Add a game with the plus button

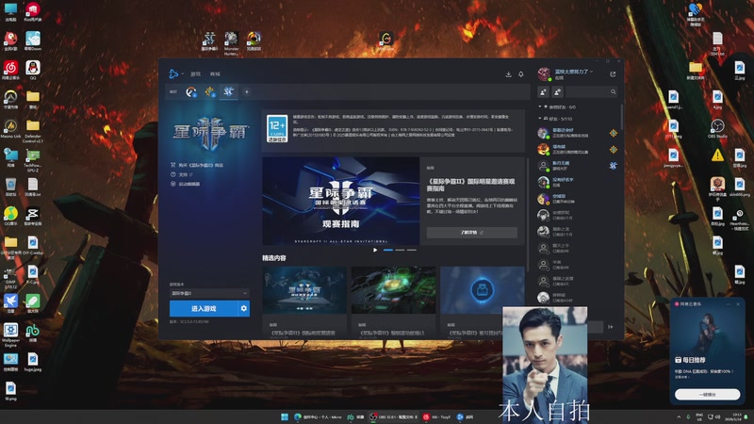(247, 91)
